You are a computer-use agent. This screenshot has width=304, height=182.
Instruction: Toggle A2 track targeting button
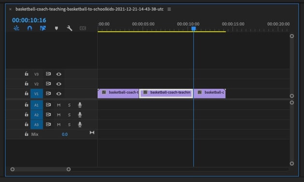click(37, 115)
